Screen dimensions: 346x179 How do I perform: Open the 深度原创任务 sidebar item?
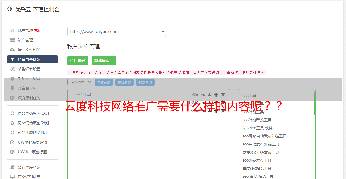coord(29,98)
